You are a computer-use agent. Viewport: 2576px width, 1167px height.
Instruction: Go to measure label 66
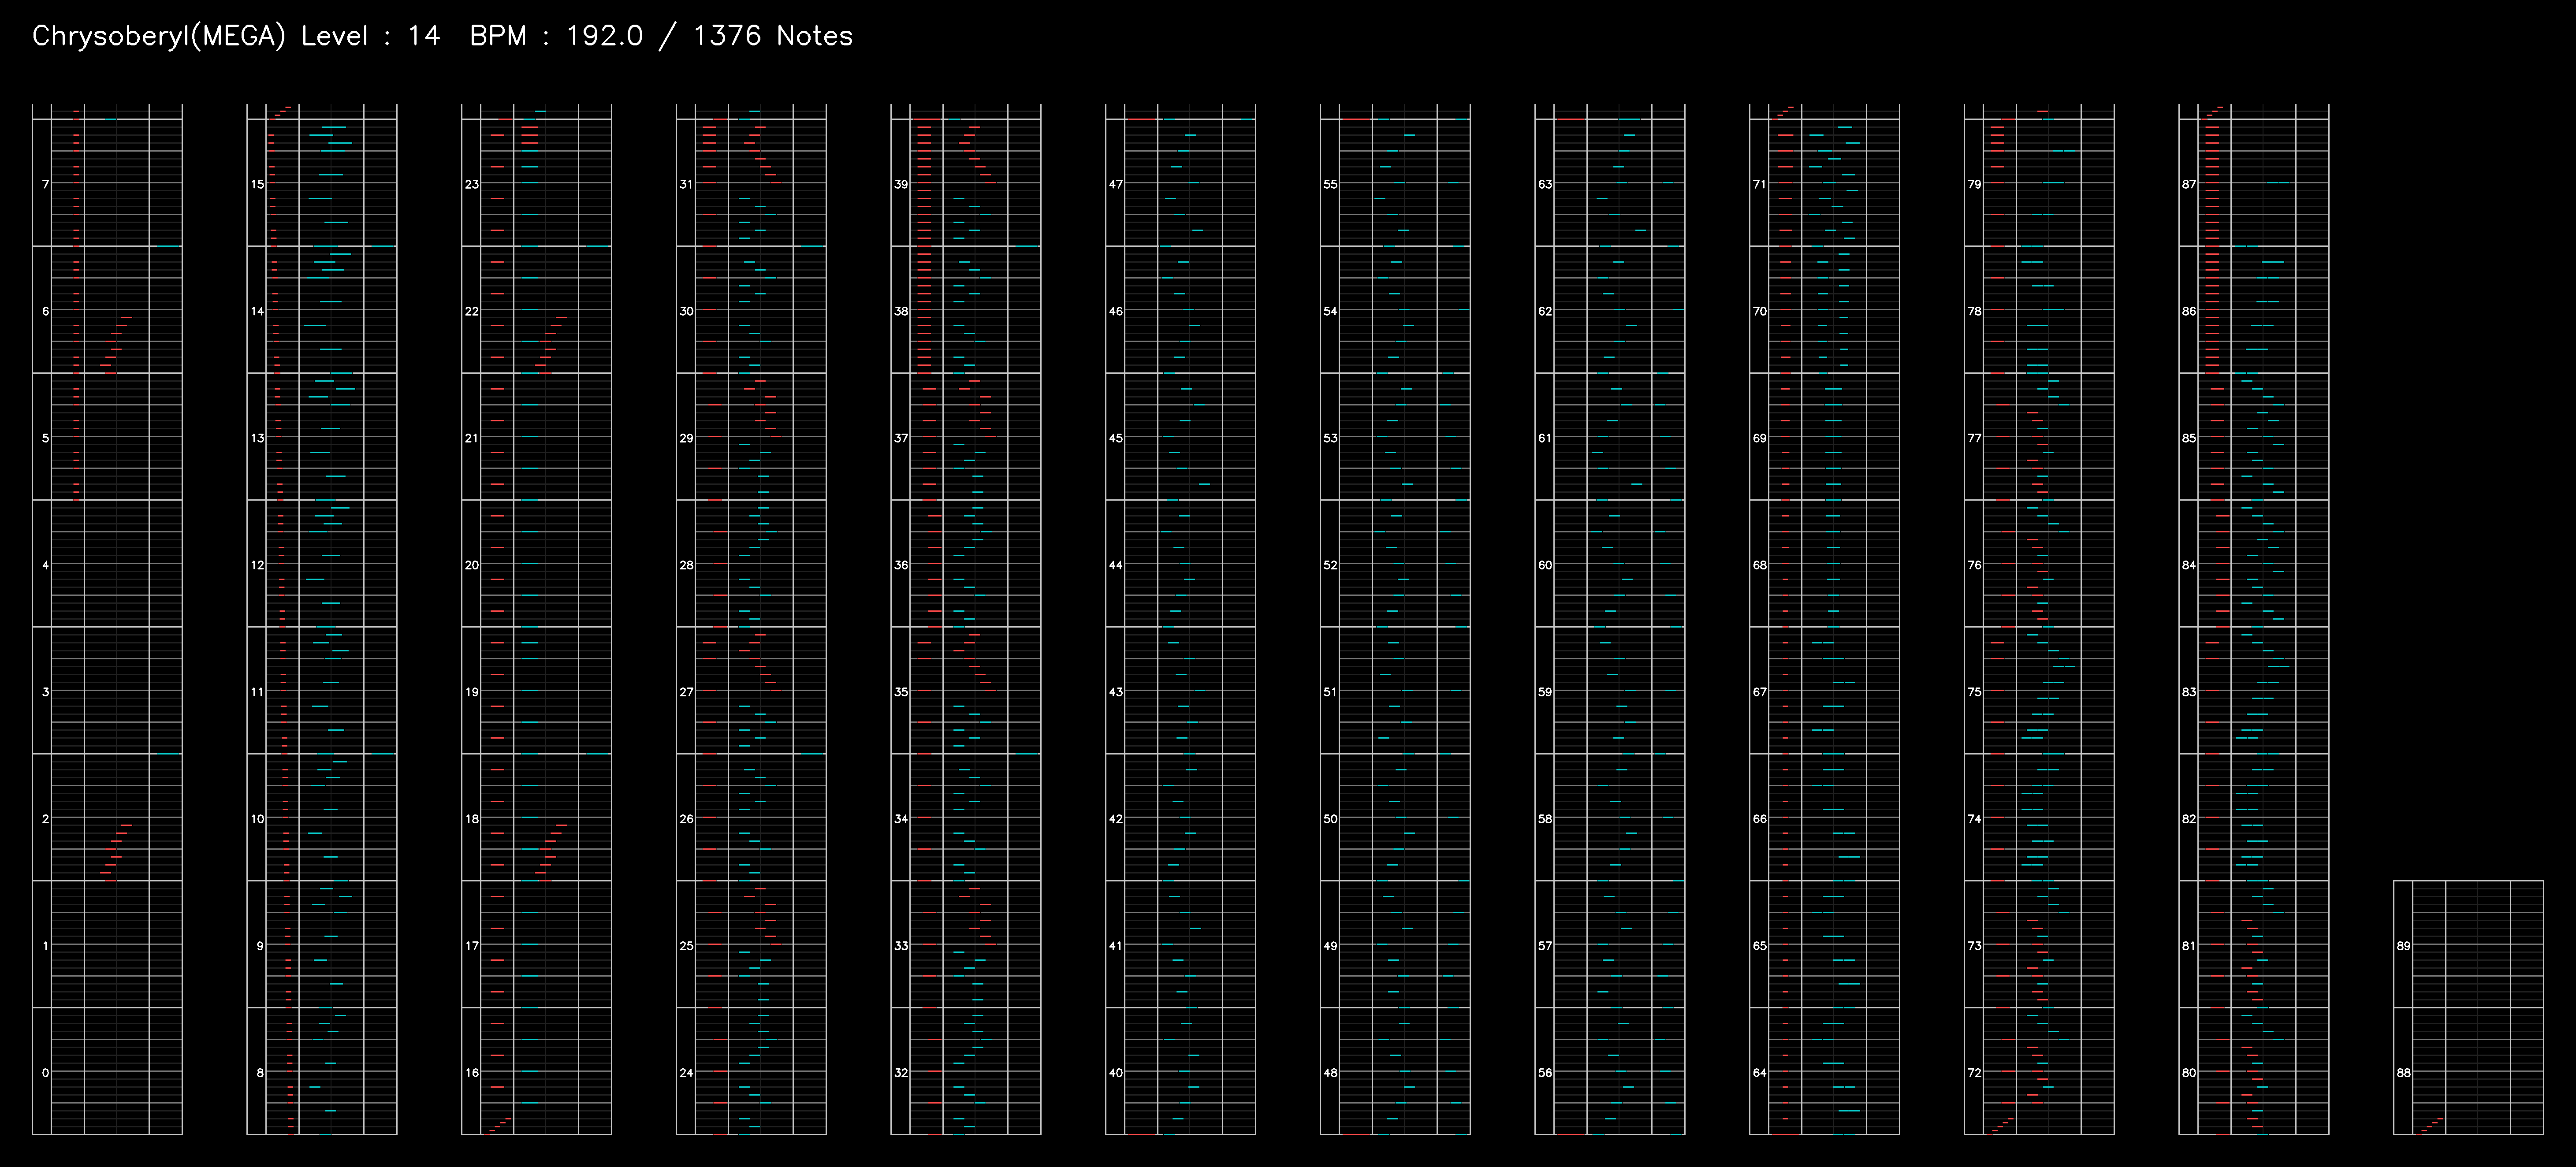[1760, 819]
